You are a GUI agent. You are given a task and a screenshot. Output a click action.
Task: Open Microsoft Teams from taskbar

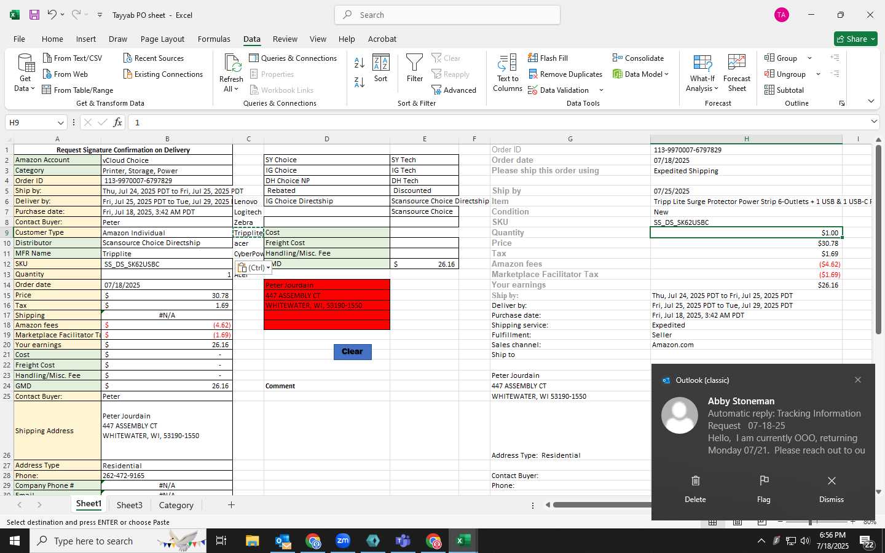pos(403,541)
